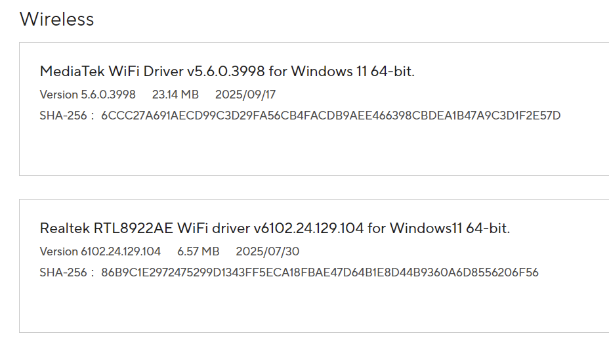Click the SHA-256 hash starting with 86B9C1E2
This screenshot has height=346, width=609.
click(x=320, y=272)
